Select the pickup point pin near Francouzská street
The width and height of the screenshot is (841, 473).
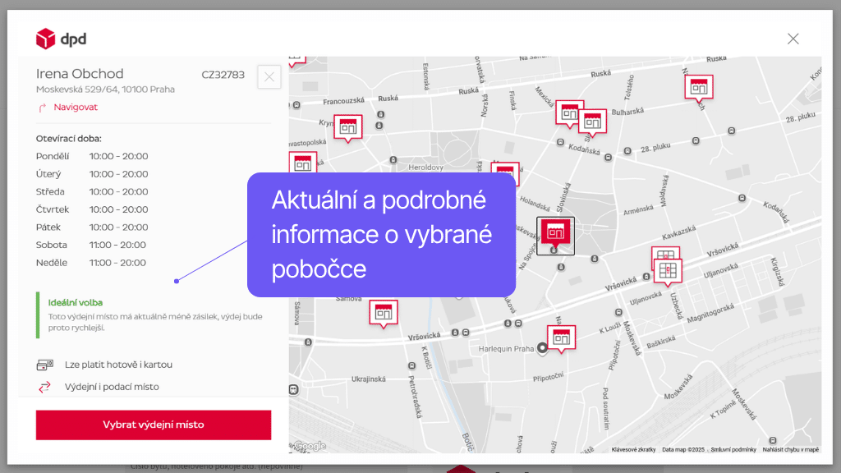347,126
